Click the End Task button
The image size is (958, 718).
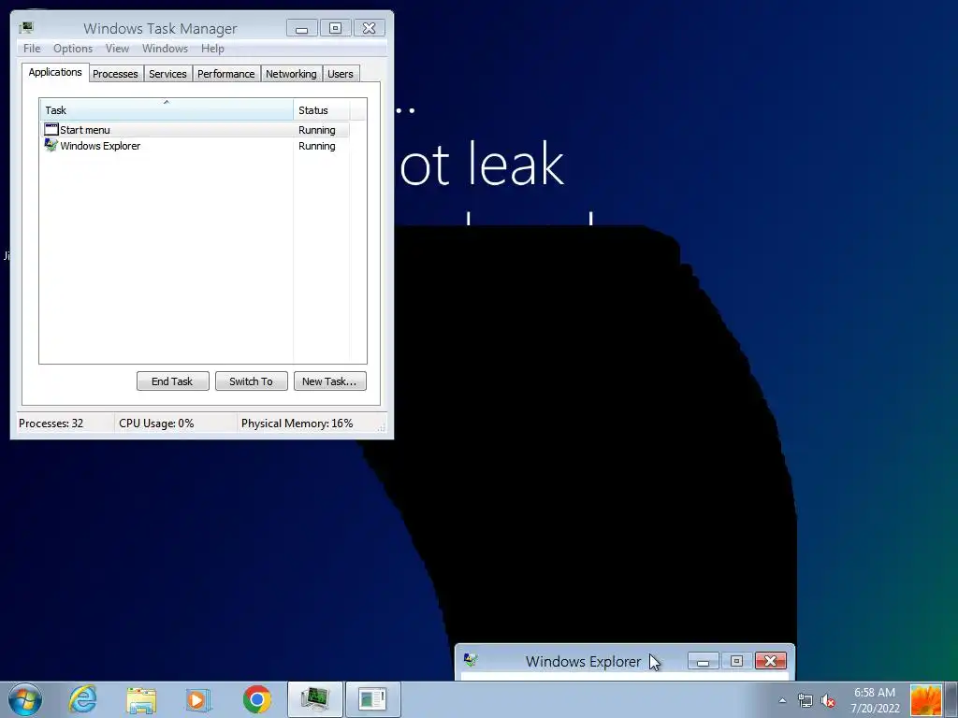[172, 381]
